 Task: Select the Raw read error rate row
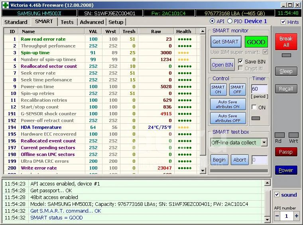[x=102, y=39]
